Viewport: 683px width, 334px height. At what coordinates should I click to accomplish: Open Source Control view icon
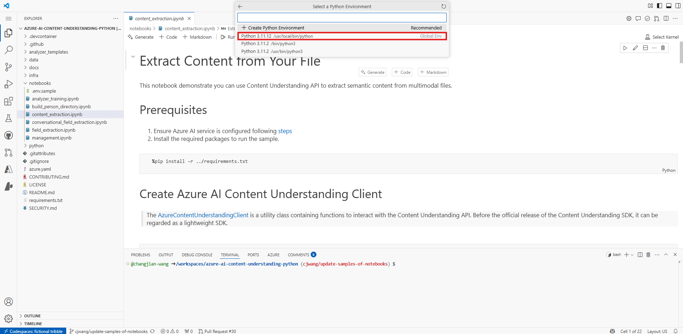point(9,67)
